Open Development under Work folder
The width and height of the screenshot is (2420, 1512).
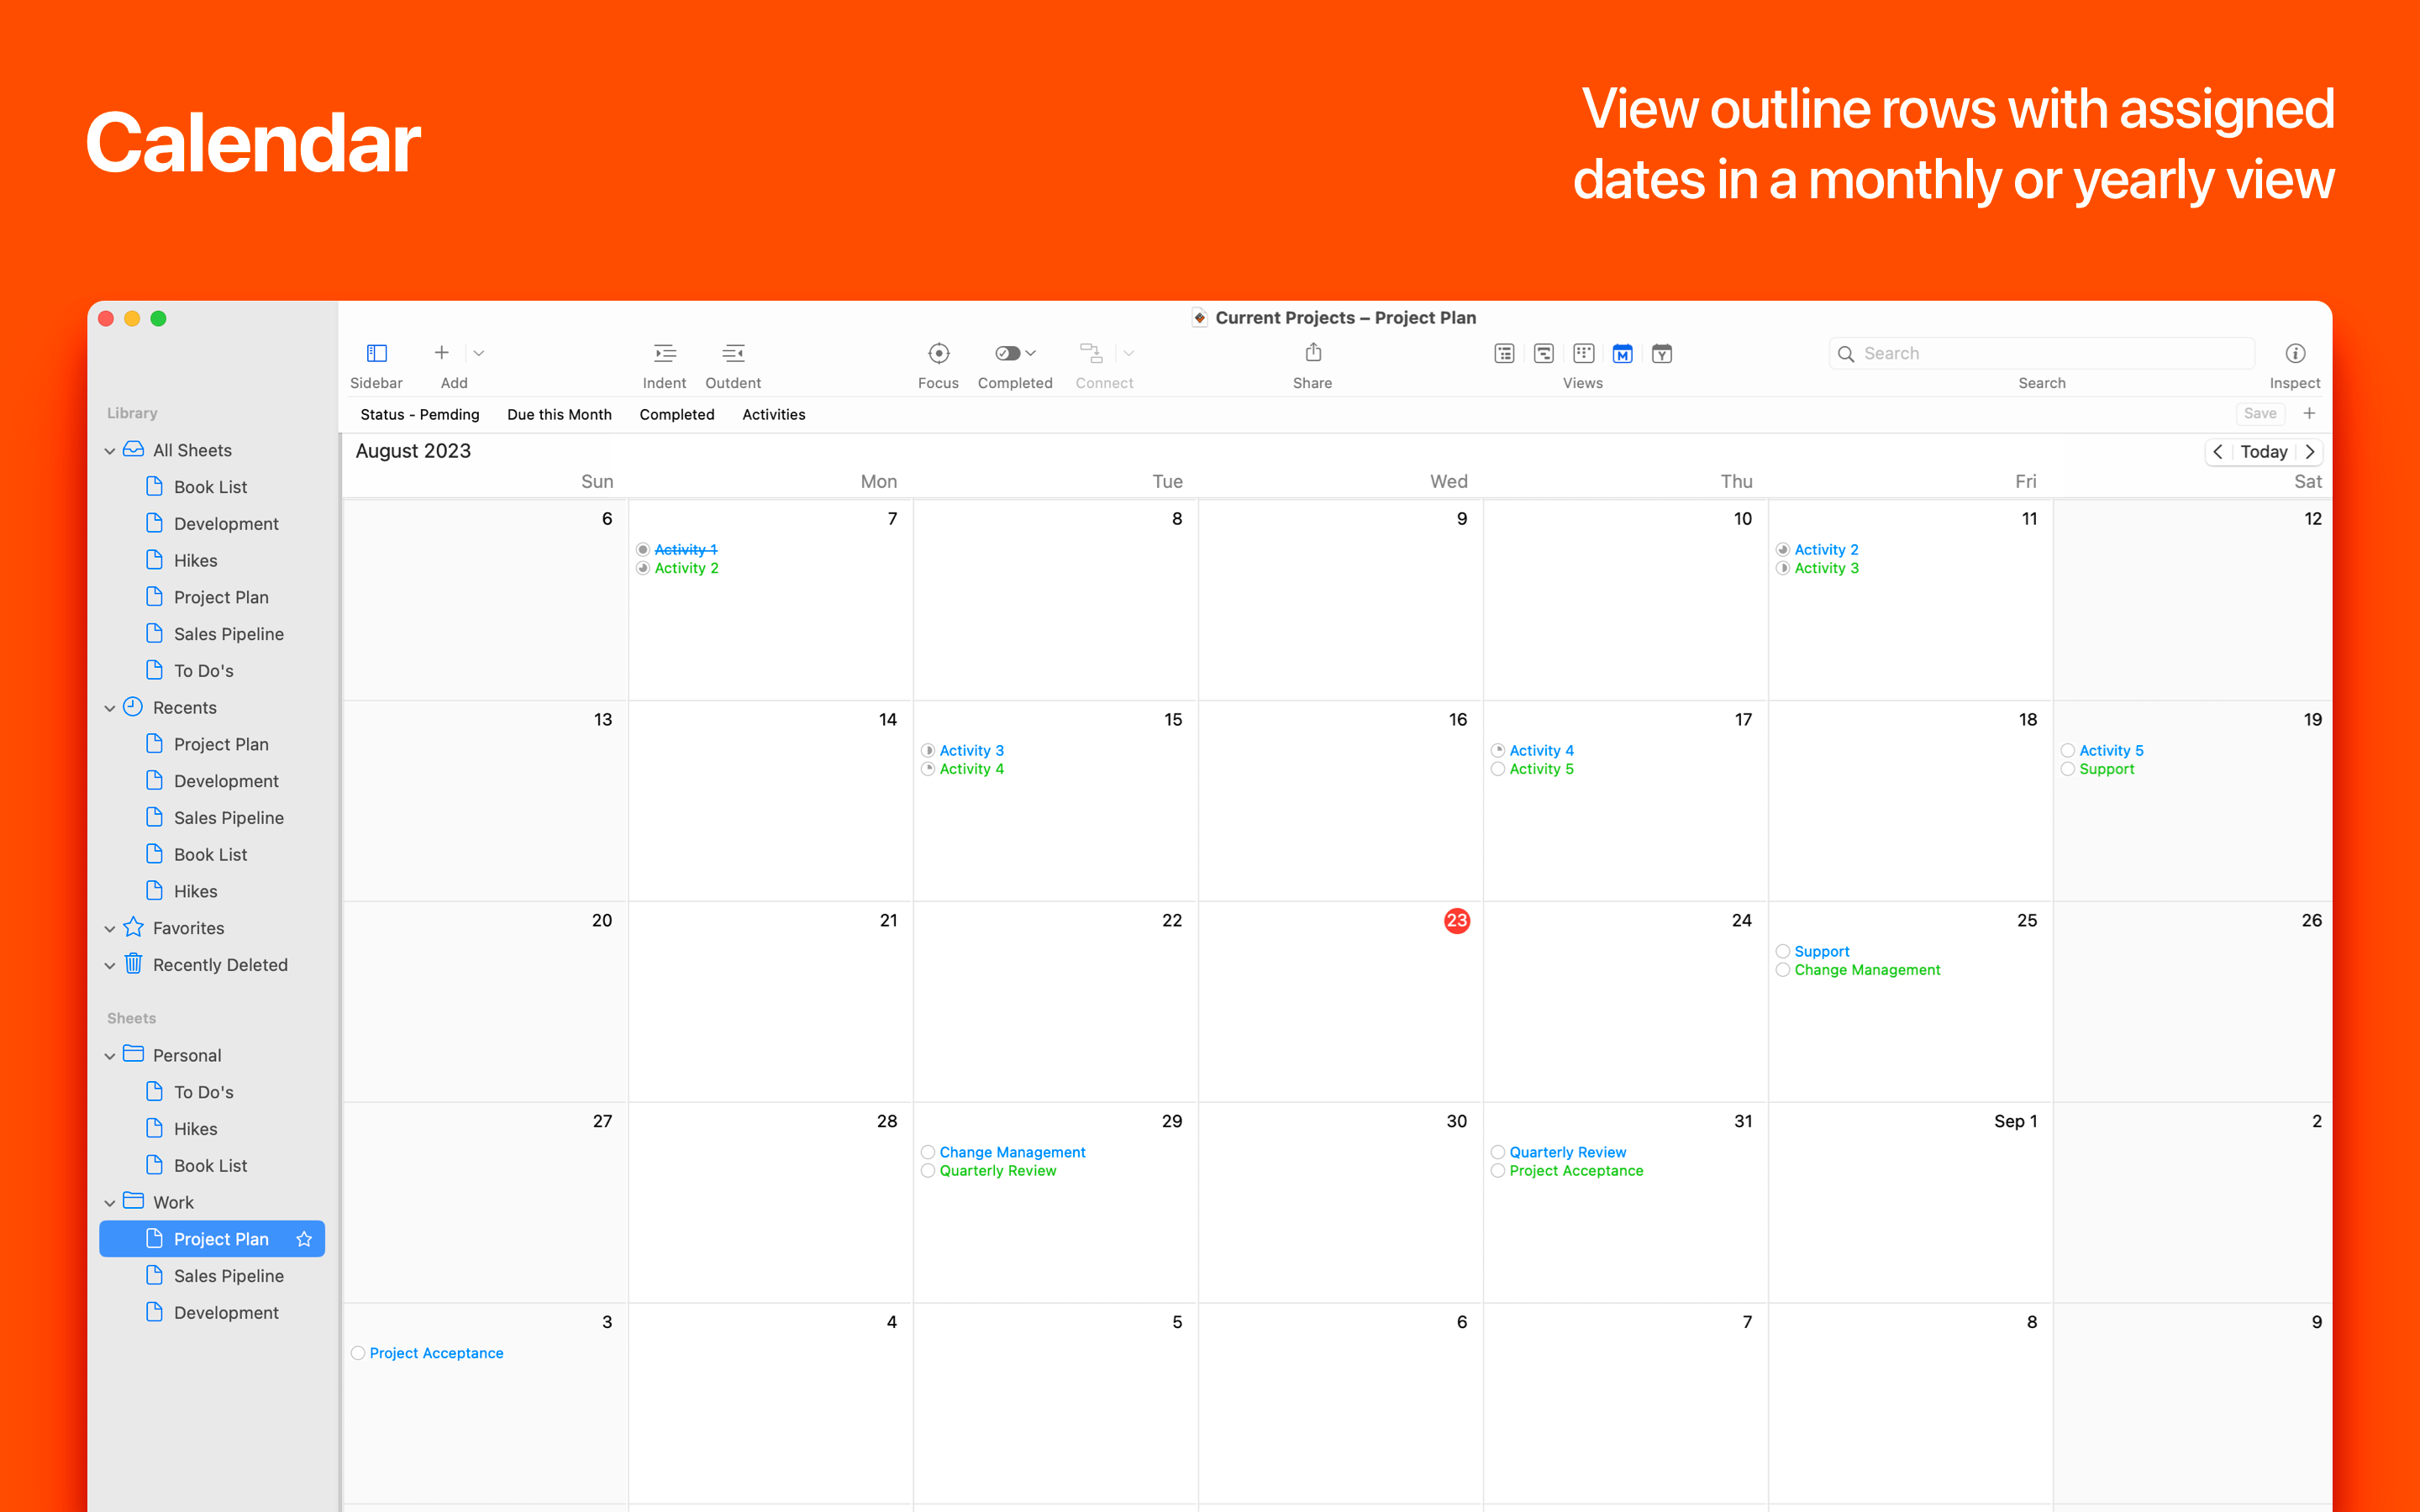(226, 1313)
